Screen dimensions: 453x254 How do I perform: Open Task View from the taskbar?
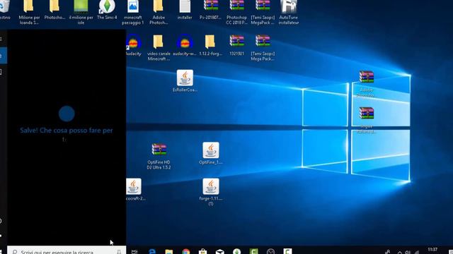134,251
